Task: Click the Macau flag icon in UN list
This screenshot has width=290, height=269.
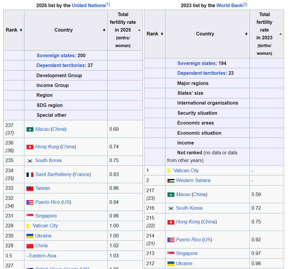Action: (30, 129)
